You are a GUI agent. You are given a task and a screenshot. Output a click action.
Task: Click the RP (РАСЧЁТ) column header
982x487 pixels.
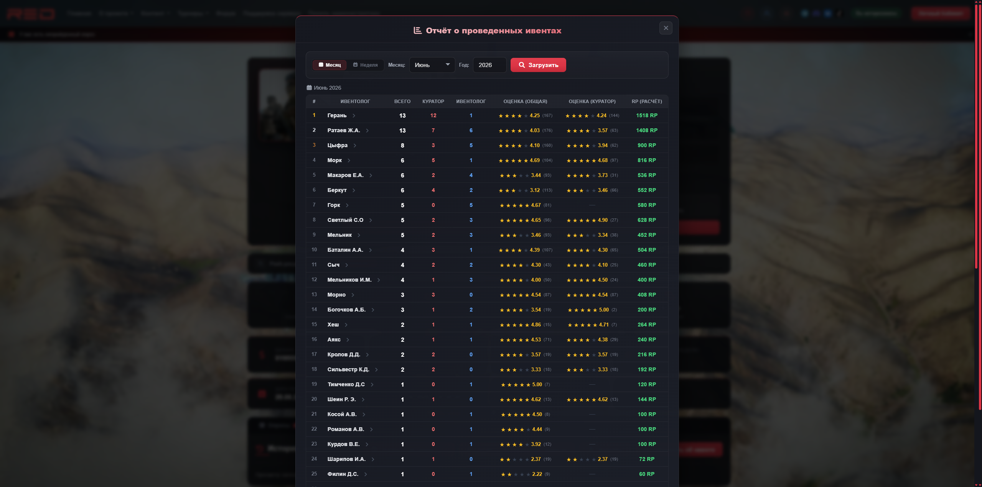tap(647, 102)
